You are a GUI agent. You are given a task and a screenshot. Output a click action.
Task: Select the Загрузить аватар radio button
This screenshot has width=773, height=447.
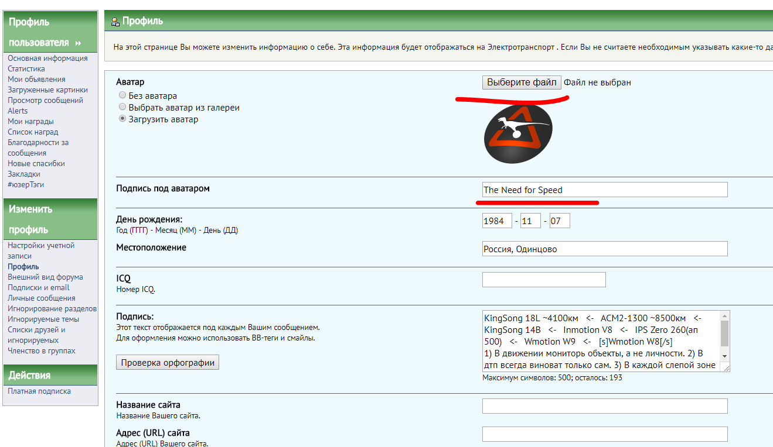[122, 119]
